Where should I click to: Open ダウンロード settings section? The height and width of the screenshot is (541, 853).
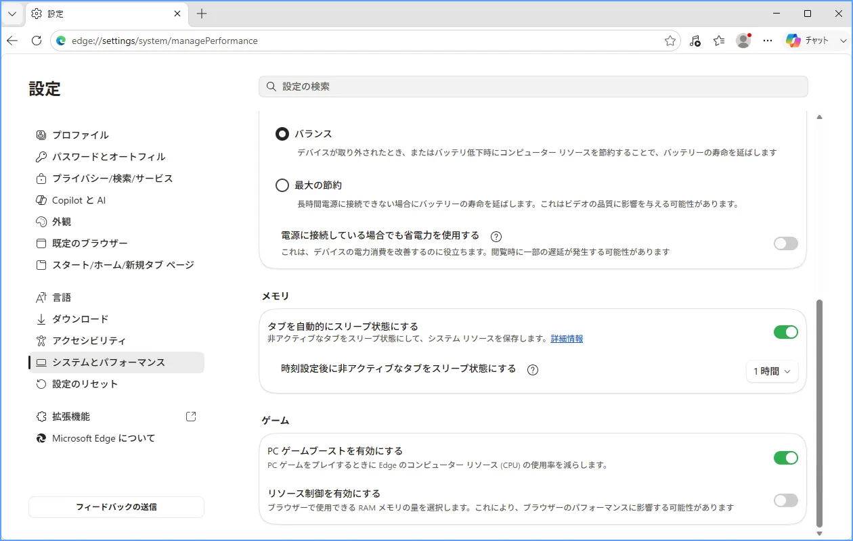click(x=116, y=319)
